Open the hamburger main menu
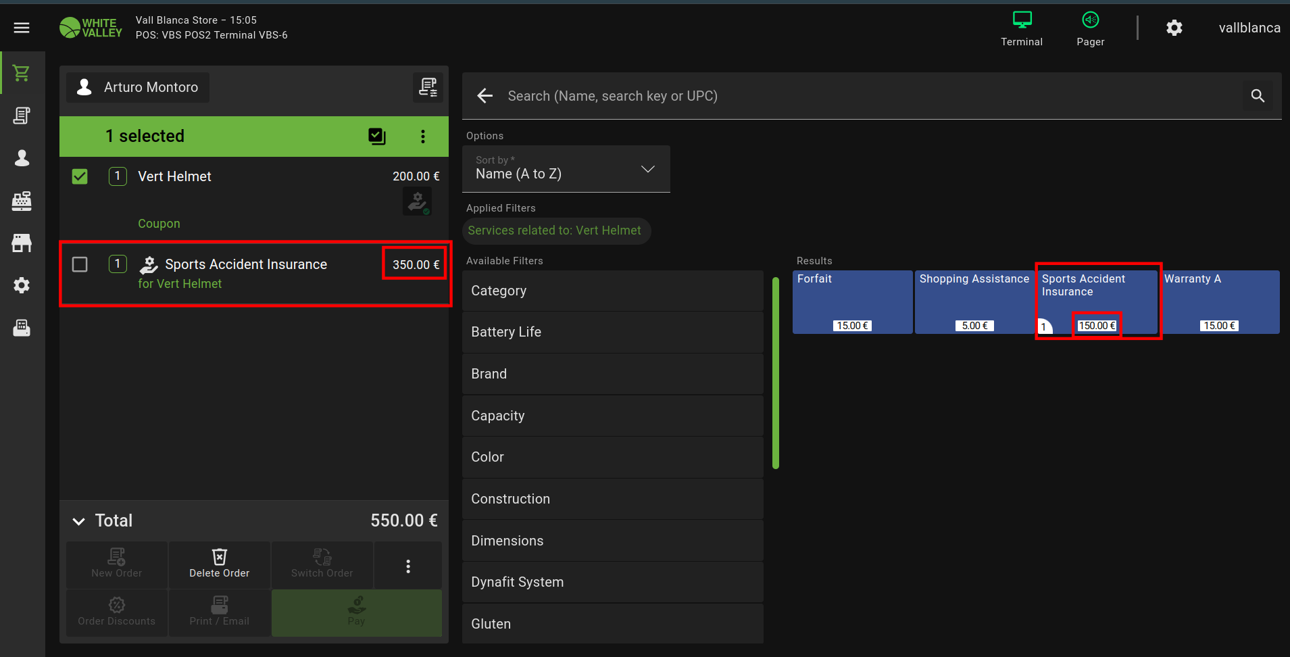The image size is (1290, 657). [x=22, y=28]
